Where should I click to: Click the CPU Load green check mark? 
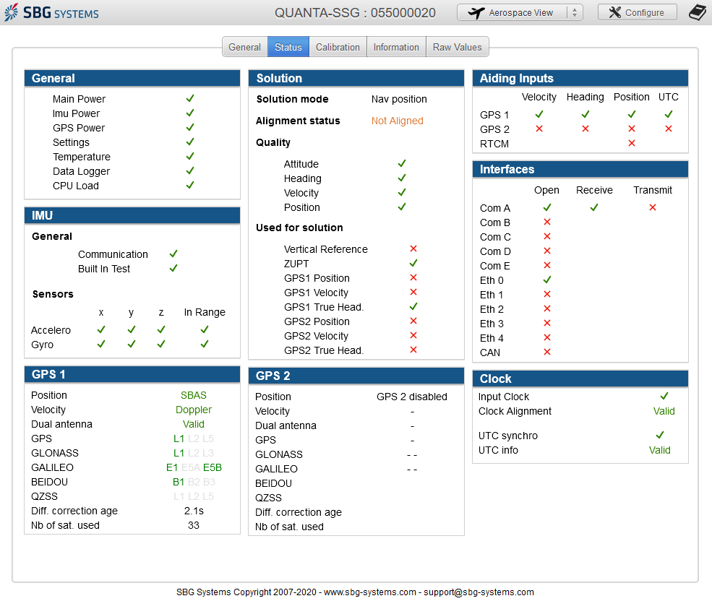click(x=190, y=185)
